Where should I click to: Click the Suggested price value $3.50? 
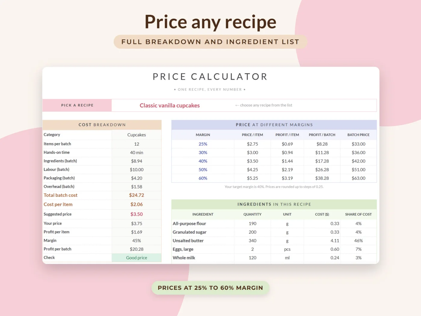137,214
